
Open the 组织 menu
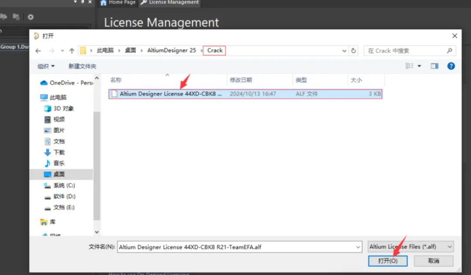(x=46, y=66)
